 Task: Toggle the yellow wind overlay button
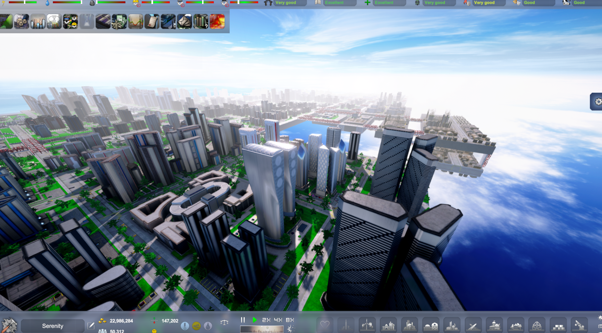[x=196, y=326]
